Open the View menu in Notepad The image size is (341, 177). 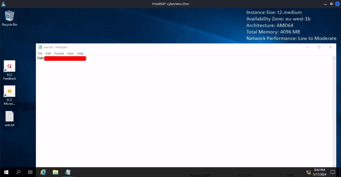(x=70, y=53)
